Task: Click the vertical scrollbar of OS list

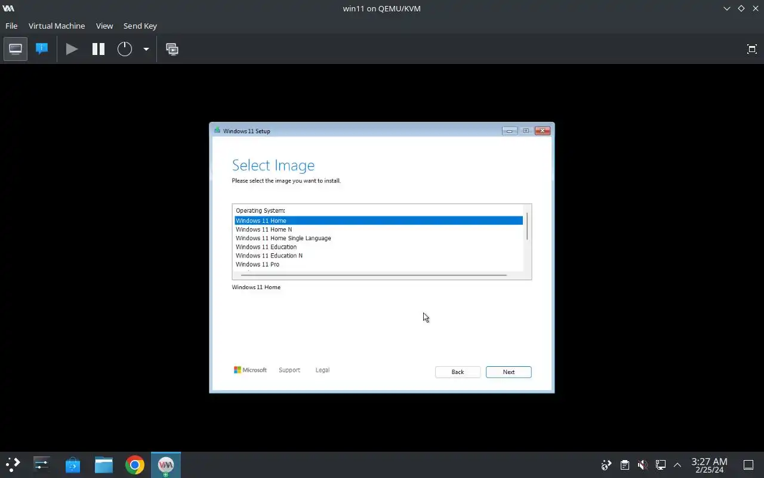Action: tap(527, 226)
